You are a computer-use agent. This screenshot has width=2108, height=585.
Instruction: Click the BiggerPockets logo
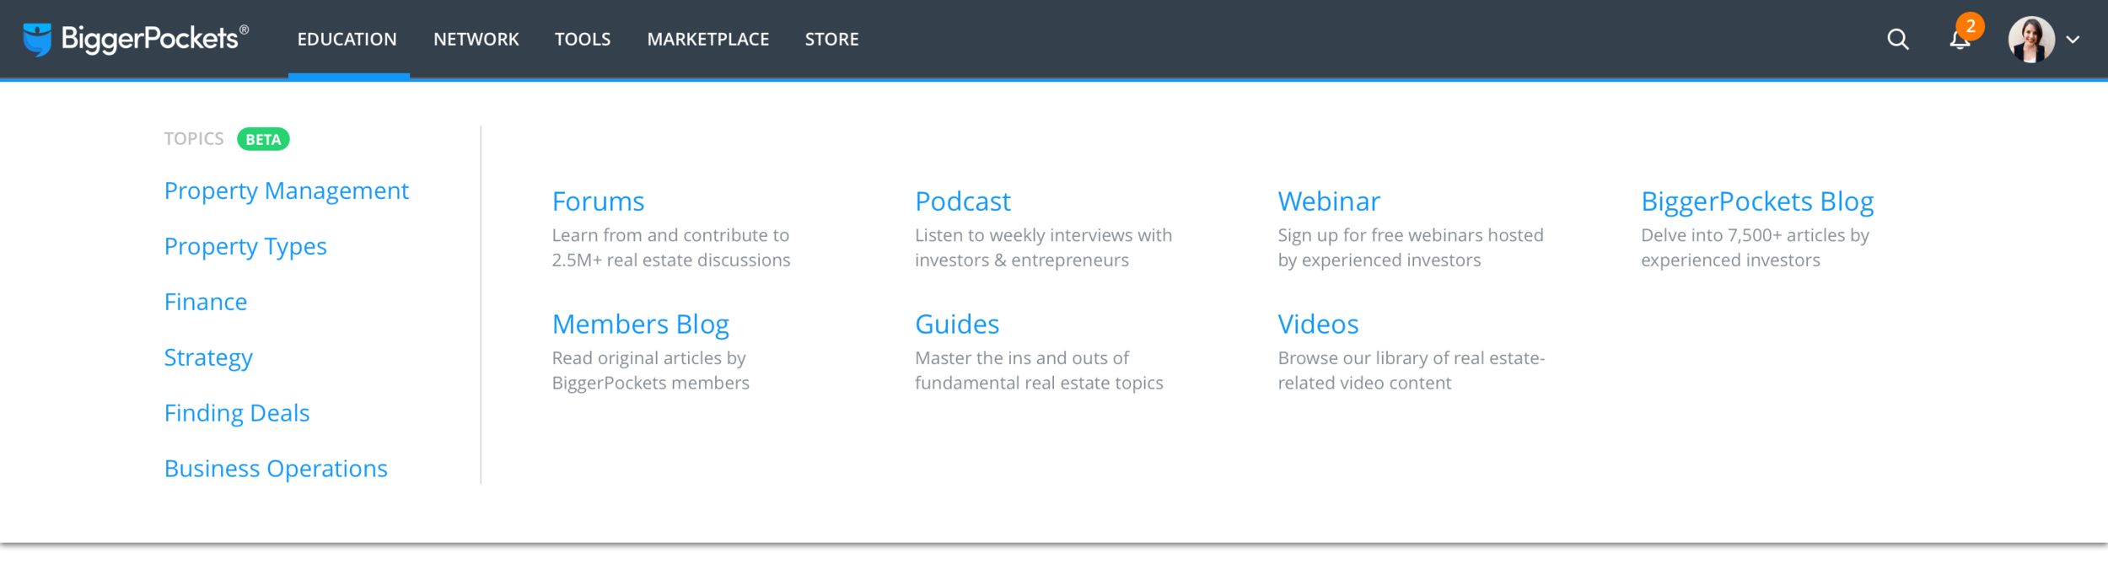point(136,39)
